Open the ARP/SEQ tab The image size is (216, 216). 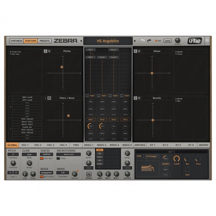(x=140, y=145)
